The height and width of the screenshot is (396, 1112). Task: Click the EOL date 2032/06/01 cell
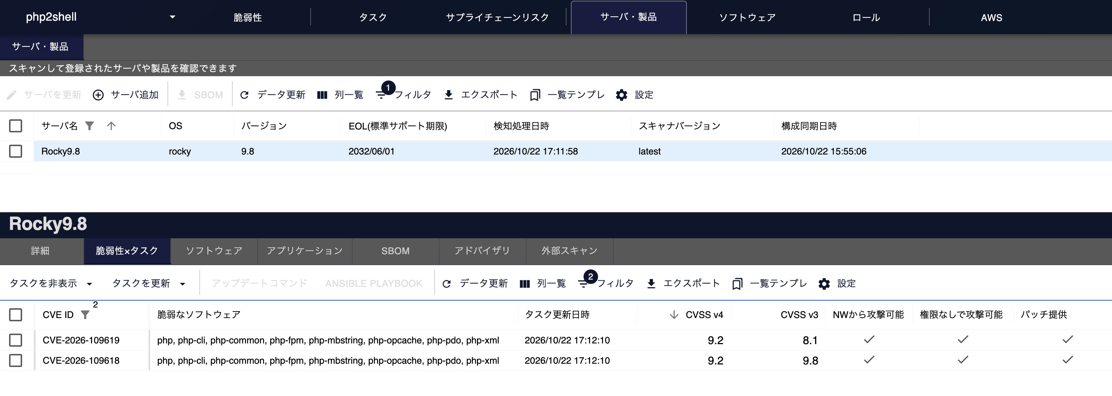tap(371, 152)
